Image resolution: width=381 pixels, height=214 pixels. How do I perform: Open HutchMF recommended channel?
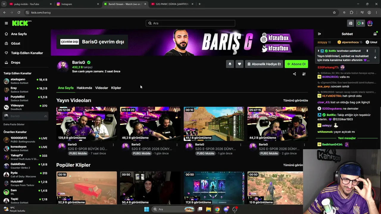click(x=25, y=183)
